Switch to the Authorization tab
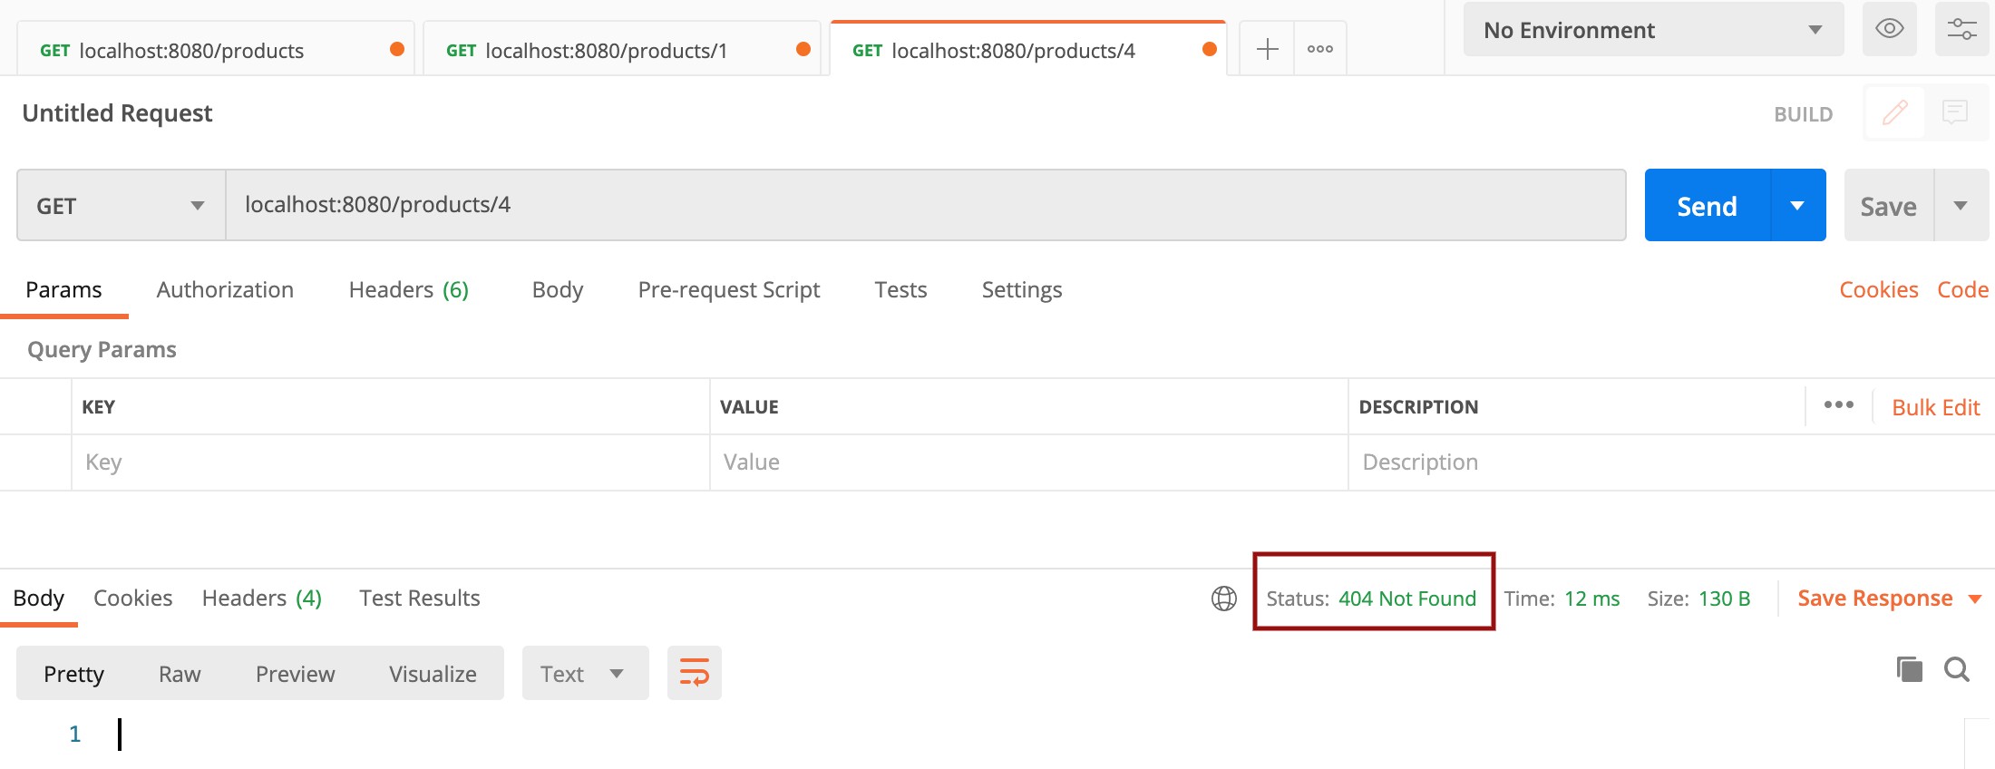 [225, 290]
